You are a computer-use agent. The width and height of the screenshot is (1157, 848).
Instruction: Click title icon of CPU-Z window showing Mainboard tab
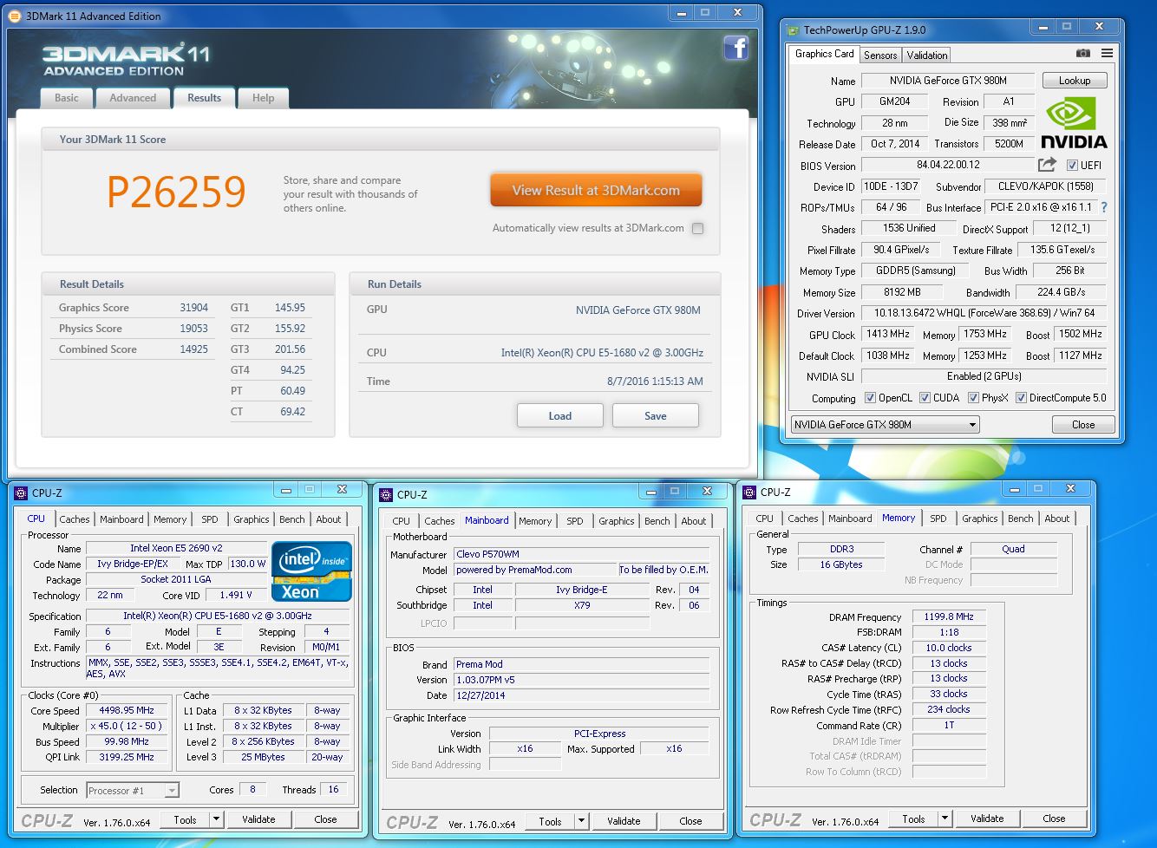[387, 494]
